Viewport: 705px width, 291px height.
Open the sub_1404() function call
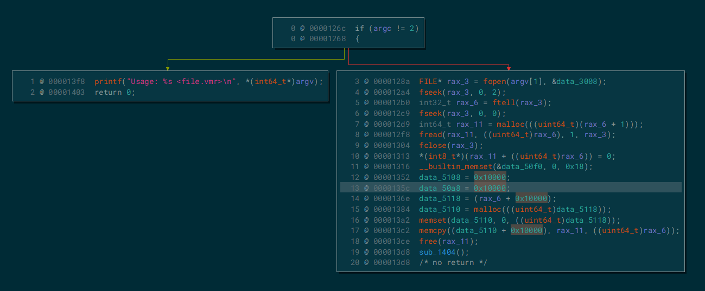443,252
